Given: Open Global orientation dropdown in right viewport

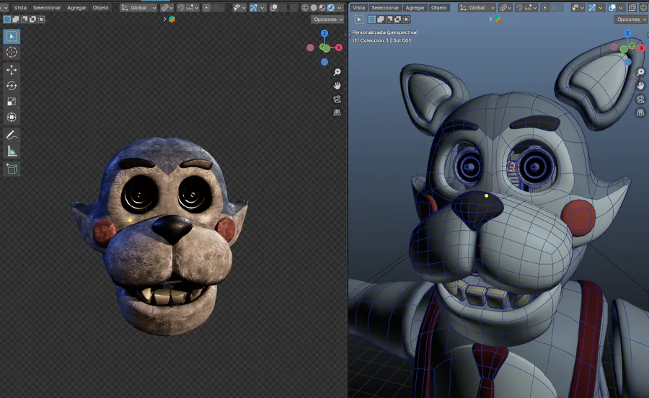Looking at the screenshot, I should tap(477, 7).
